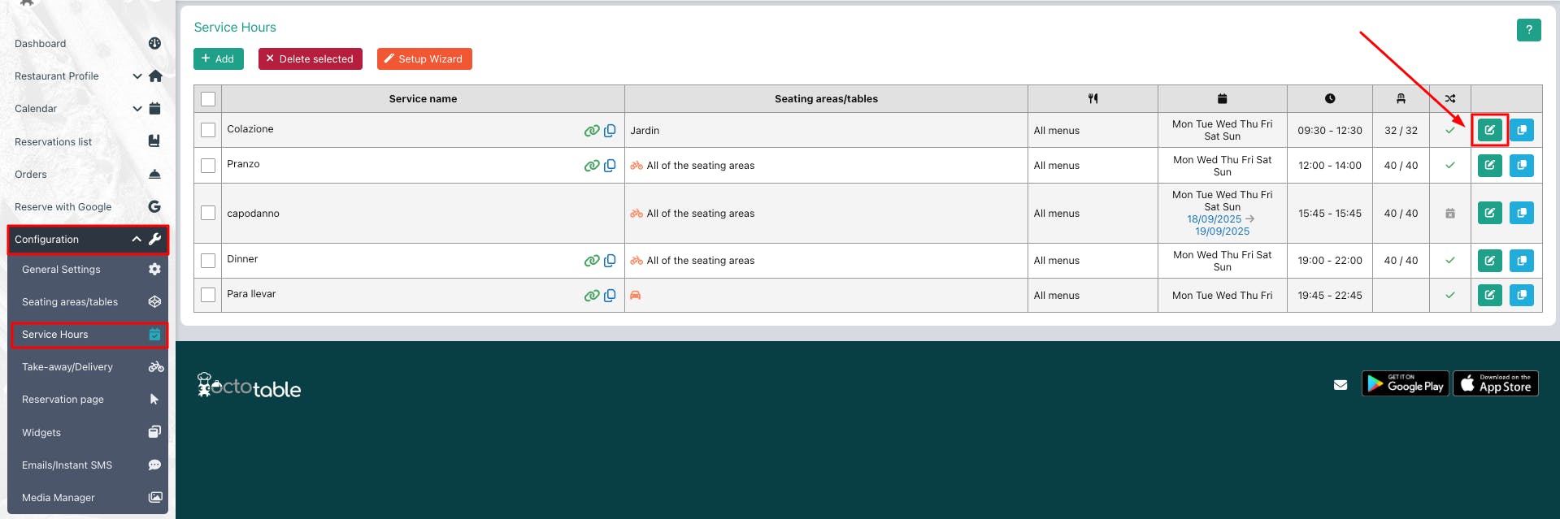
Task: Click the 18/09/2025 date link
Action: (1214, 219)
